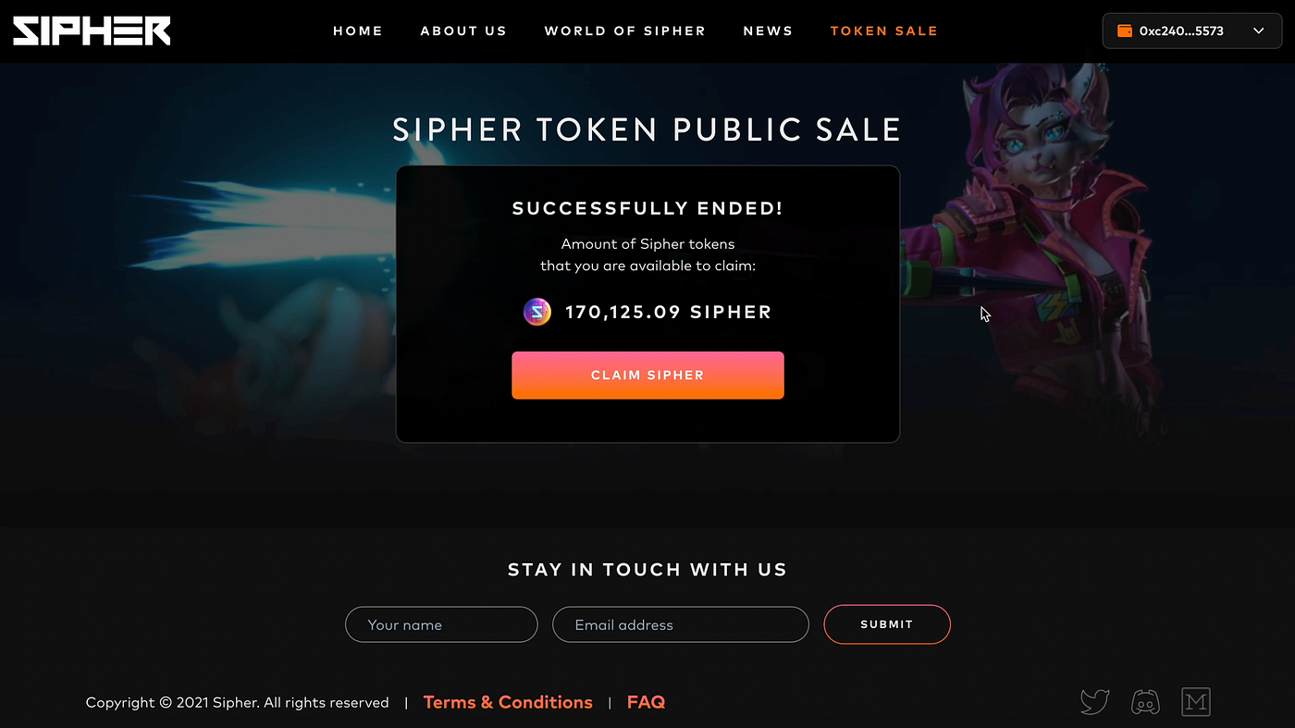Screen dimensions: 1295x728
Task: Open the Twitter social icon
Action: tap(1095, 702)
